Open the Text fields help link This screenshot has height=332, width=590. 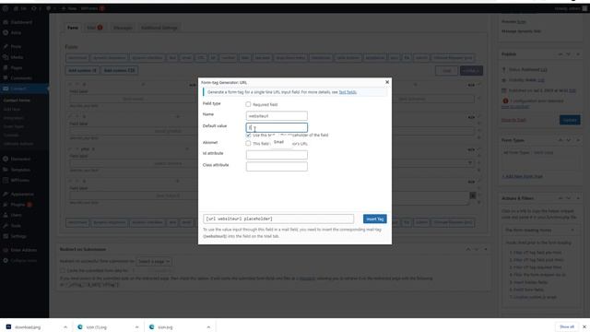coord(348,92)
